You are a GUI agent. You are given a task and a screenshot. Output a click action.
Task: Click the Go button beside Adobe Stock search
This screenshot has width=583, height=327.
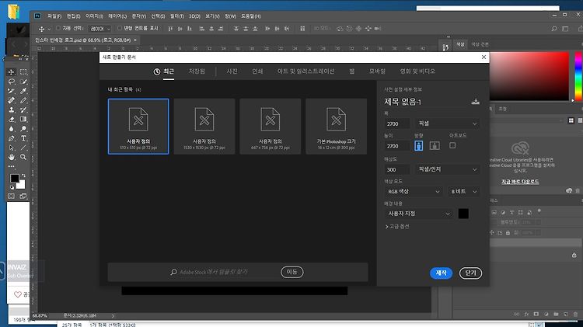291,272
